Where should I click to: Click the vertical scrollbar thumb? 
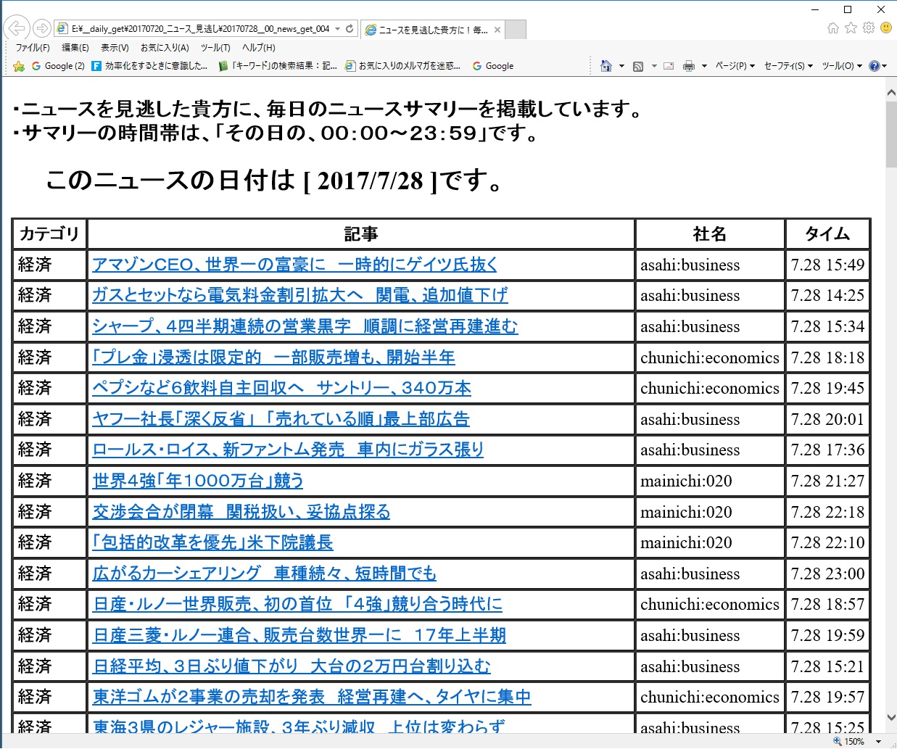pos(891,136)
